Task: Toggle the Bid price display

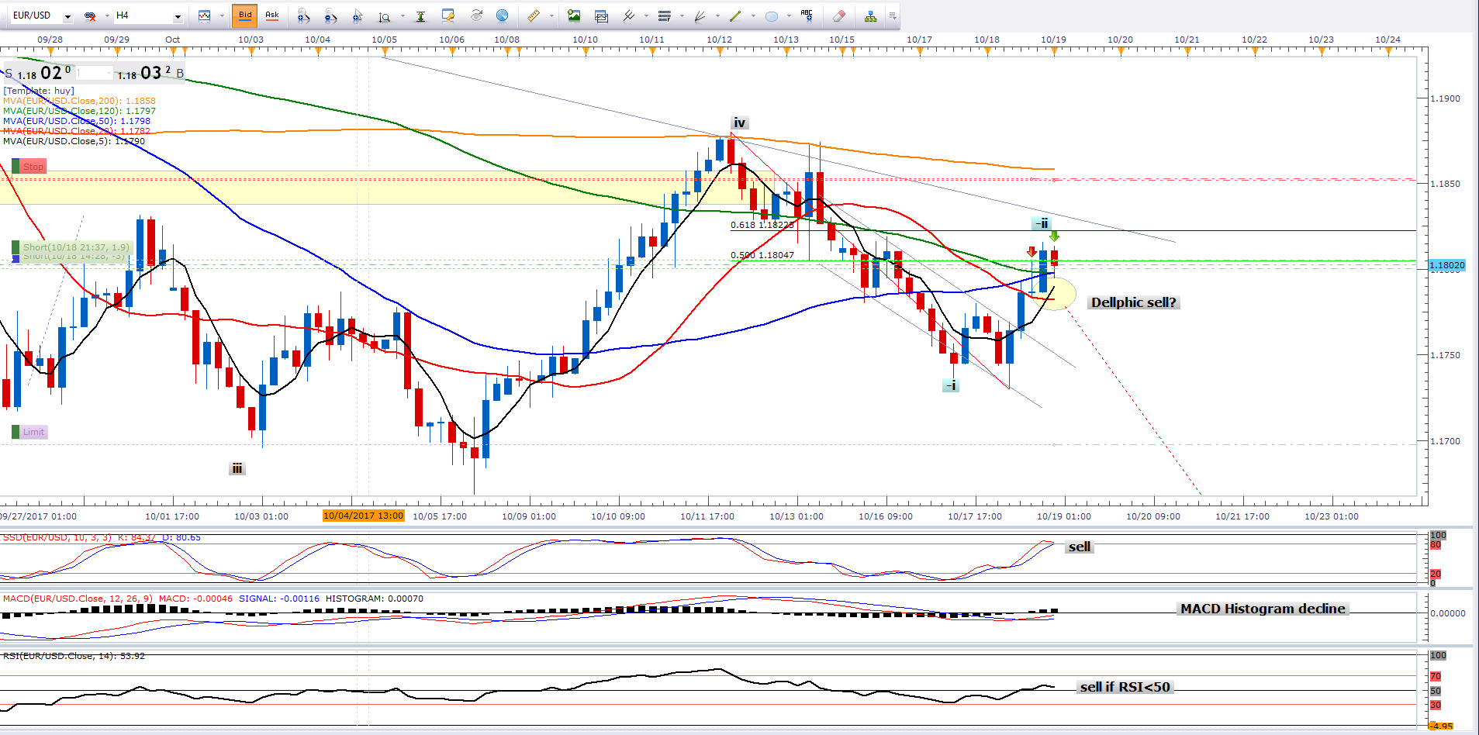Action: 245,16
